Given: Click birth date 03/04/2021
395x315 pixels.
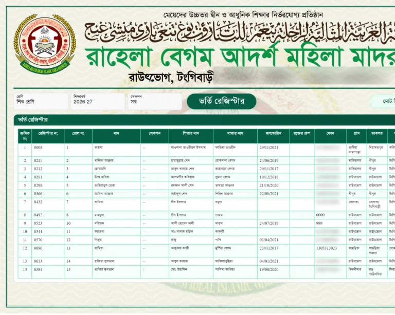Looking at the screenshot, I should coord(269,240).
